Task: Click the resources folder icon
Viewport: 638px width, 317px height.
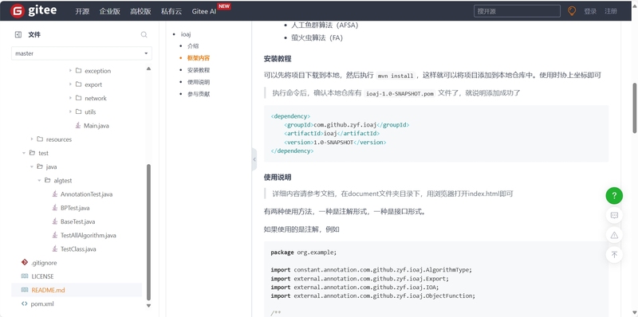Action: click(x=40, y=139)
